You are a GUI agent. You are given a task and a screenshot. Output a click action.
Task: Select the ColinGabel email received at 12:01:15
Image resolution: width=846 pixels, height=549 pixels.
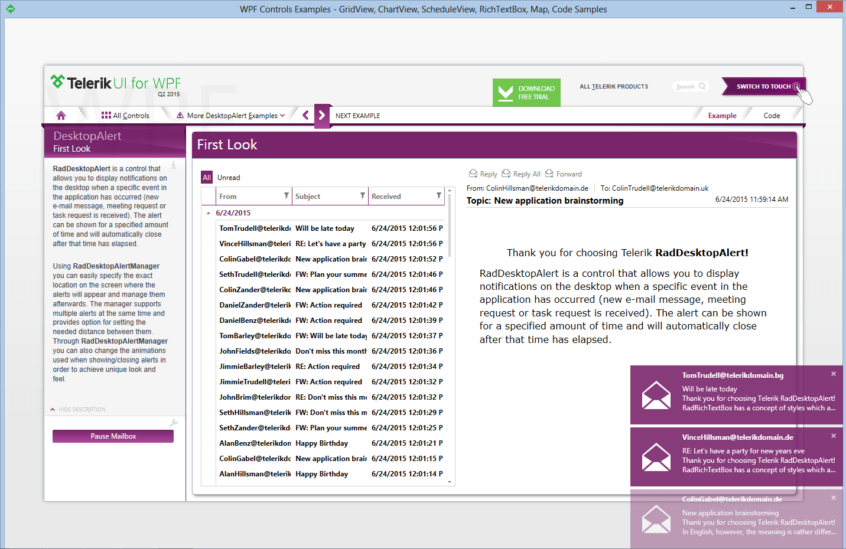click(x=330, y=459)
